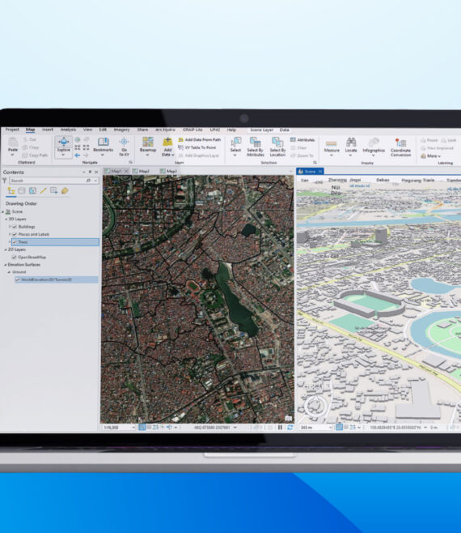Open Select By Location
The height and width of the screenshot is (533, 461).
coord(277,147)
